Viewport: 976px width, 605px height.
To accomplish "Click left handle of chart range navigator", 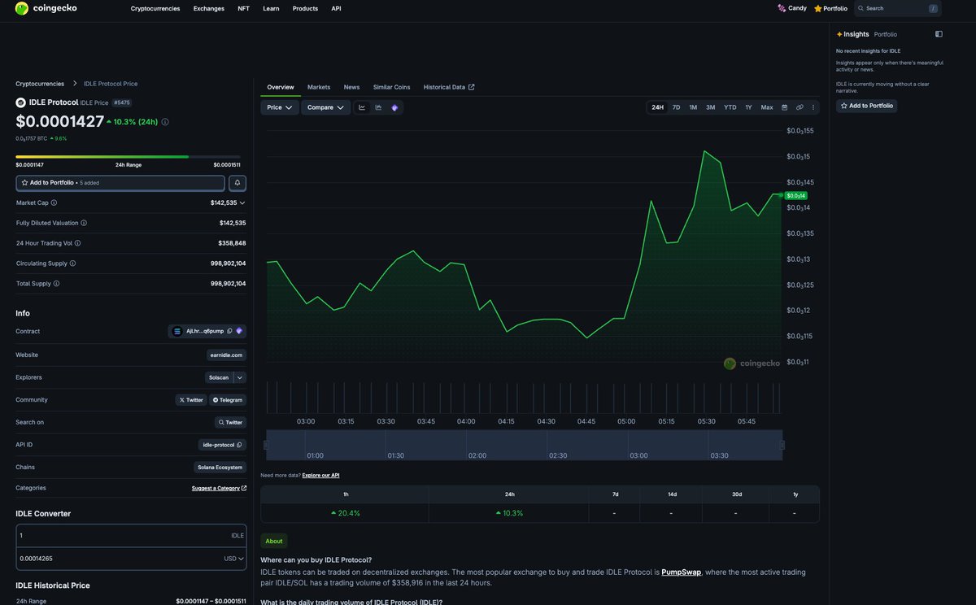I will (265, 445).
